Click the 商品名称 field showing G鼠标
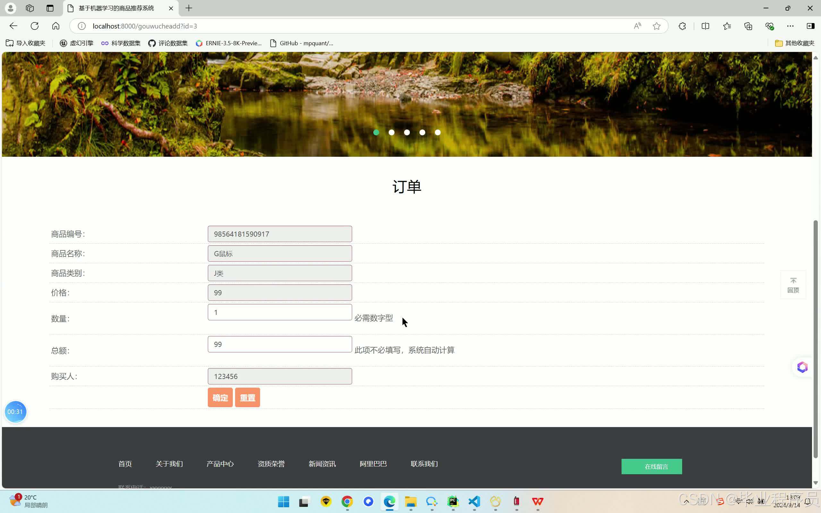The height and width of the screenshot is (513, 821). pos(280,253)
